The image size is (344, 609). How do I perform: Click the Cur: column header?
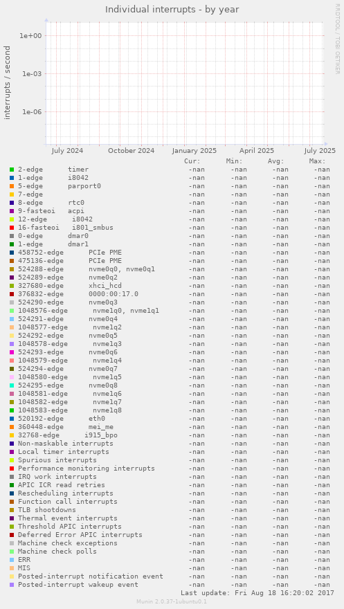click(x=192, y=161)
